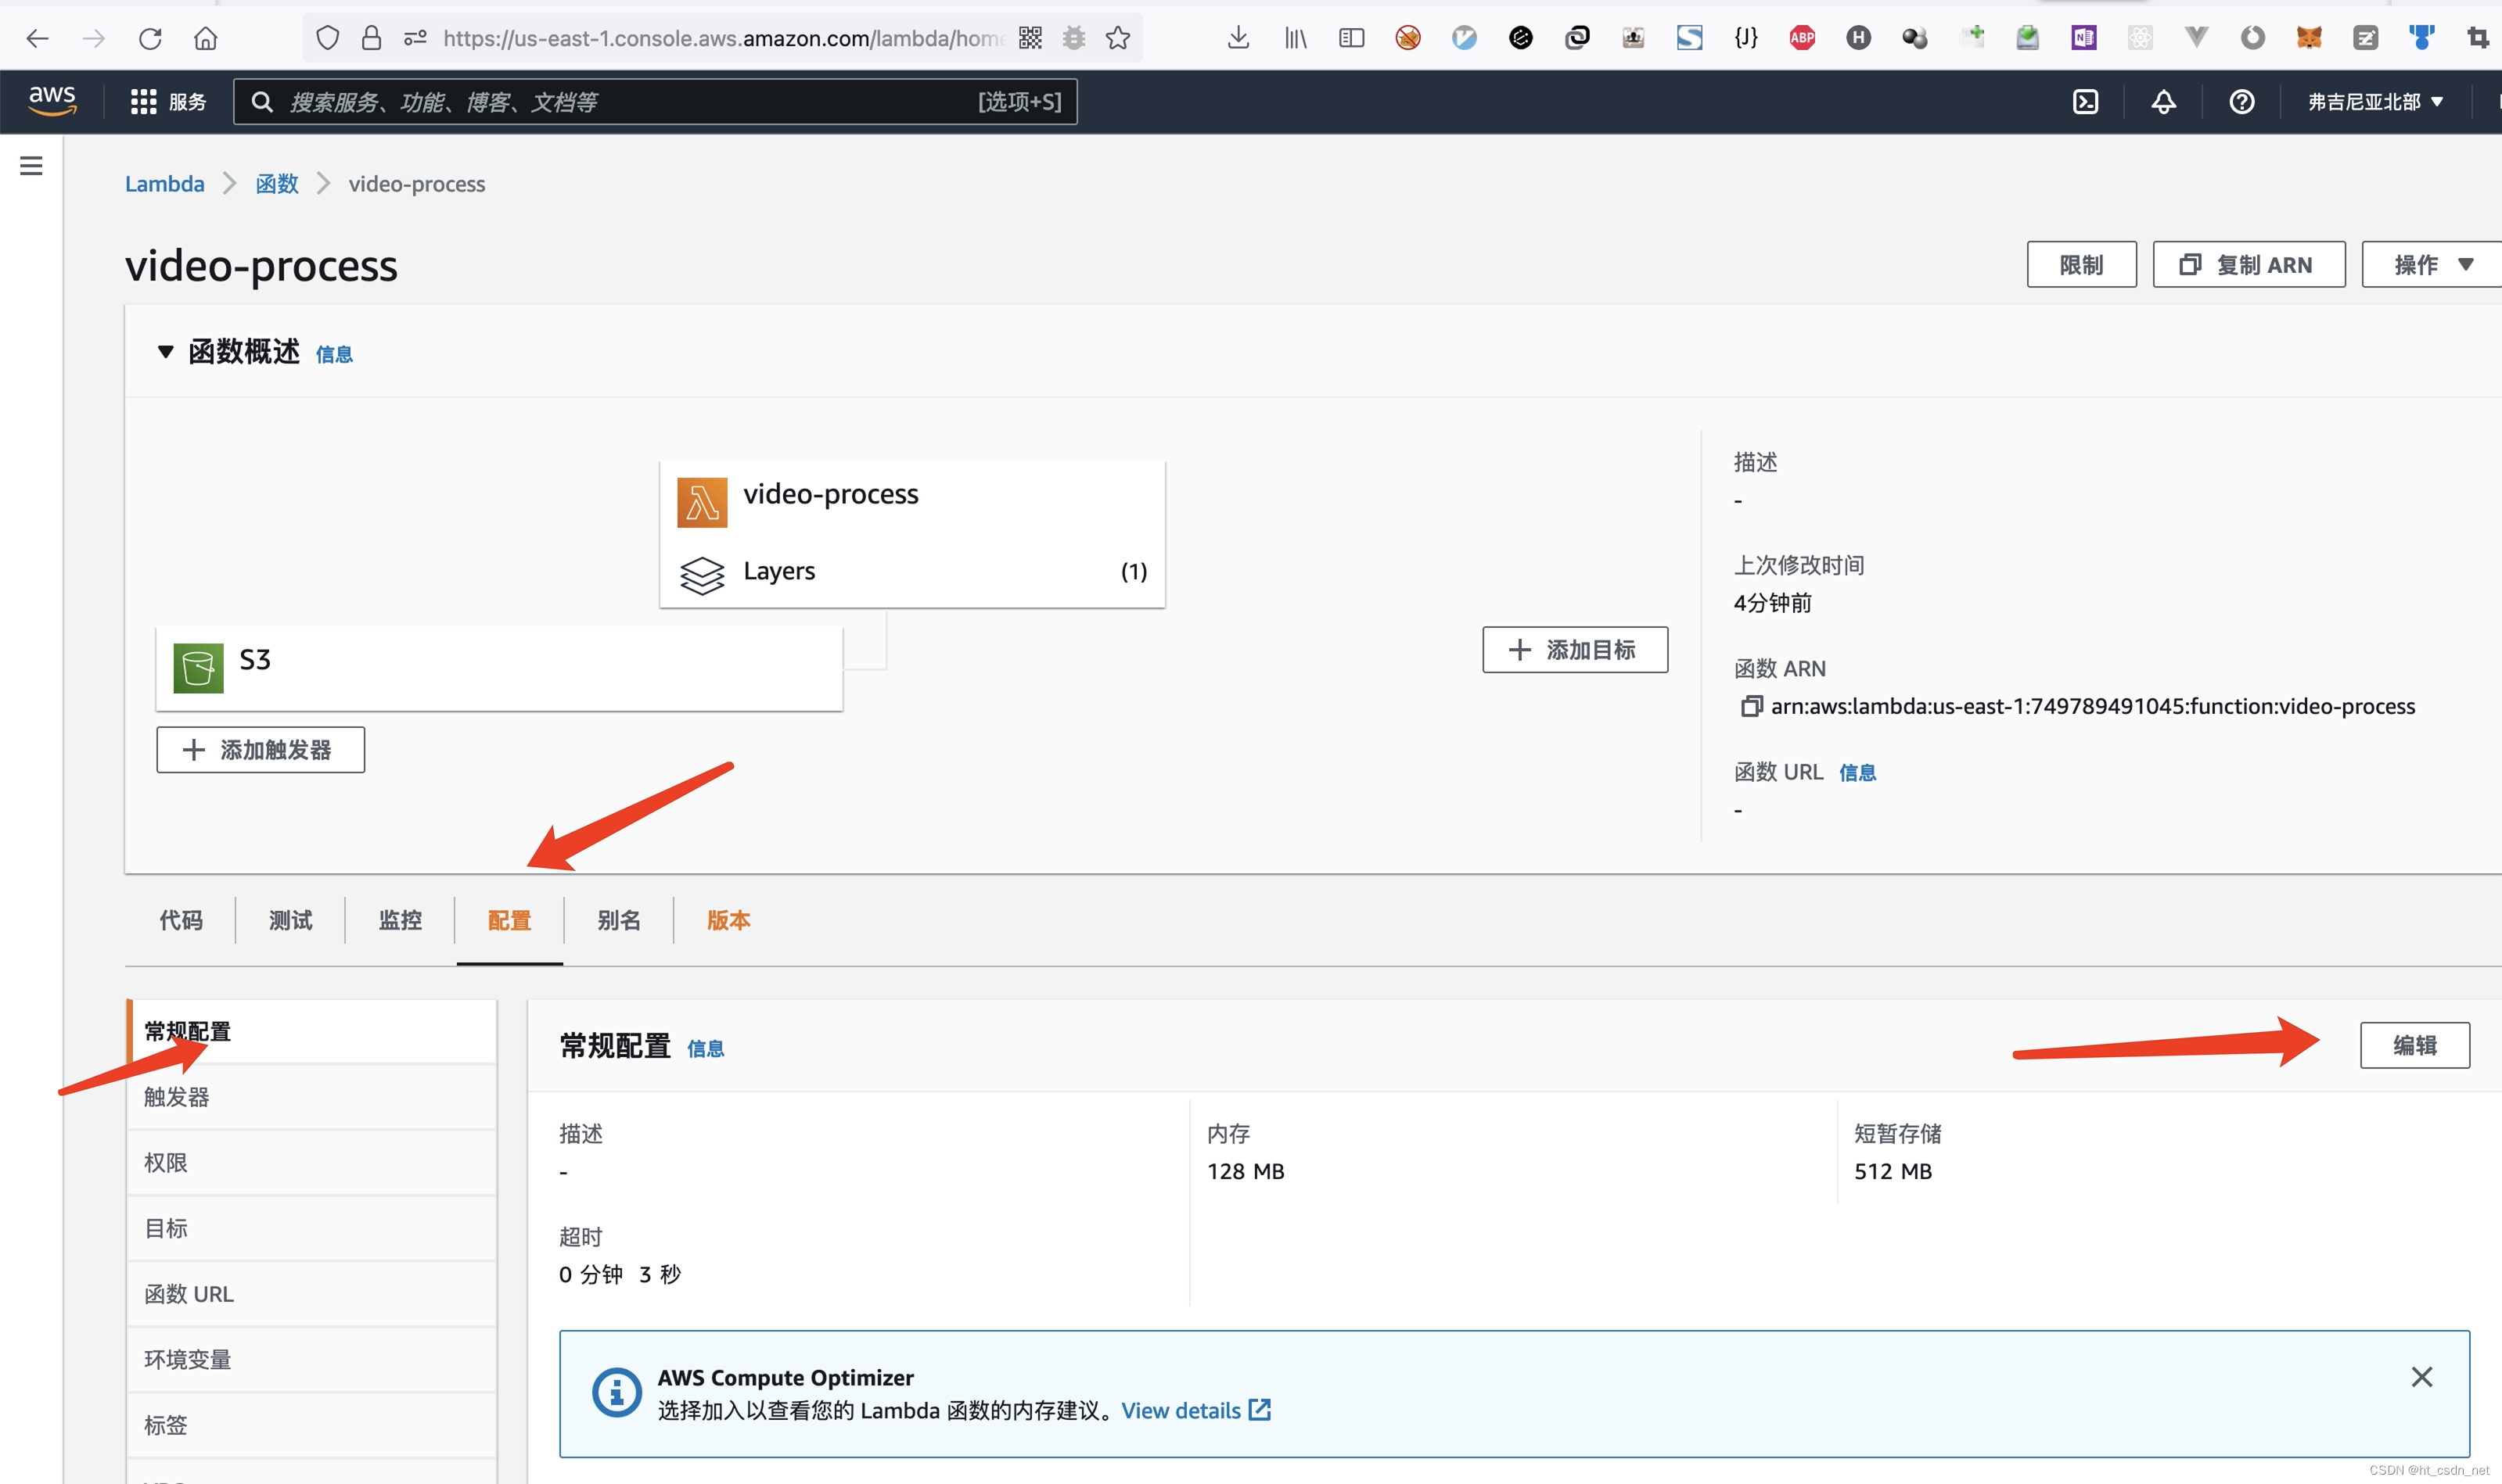Open the screenshot crop extension icon
2502x1484 pixels.
(x=2477, y=38)
